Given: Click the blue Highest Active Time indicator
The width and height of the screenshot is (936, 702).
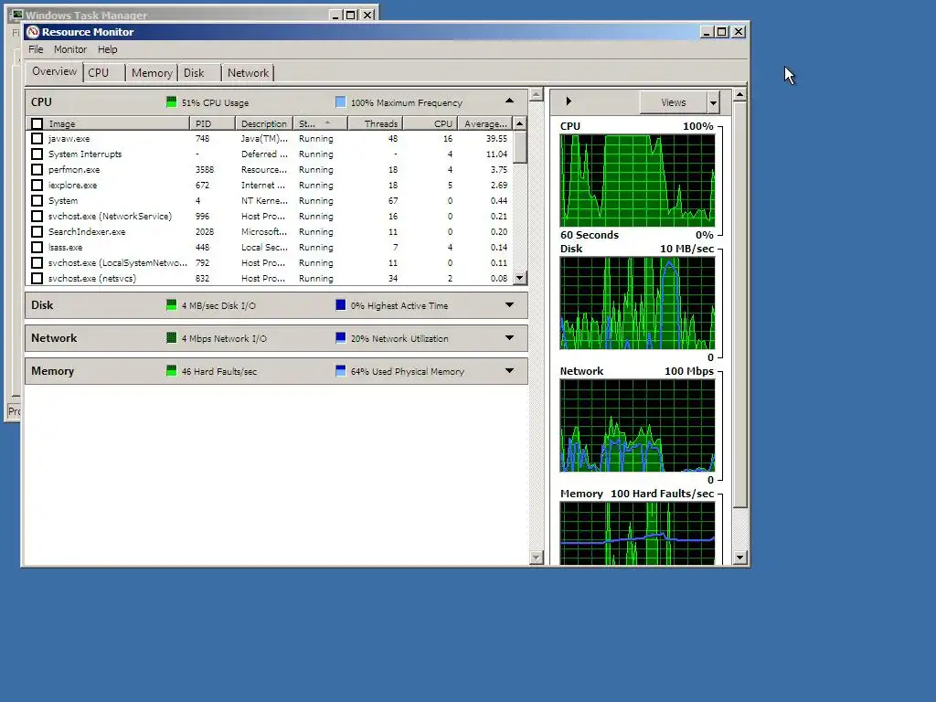Looking at the screenshot, I should [x=340, y=305].
